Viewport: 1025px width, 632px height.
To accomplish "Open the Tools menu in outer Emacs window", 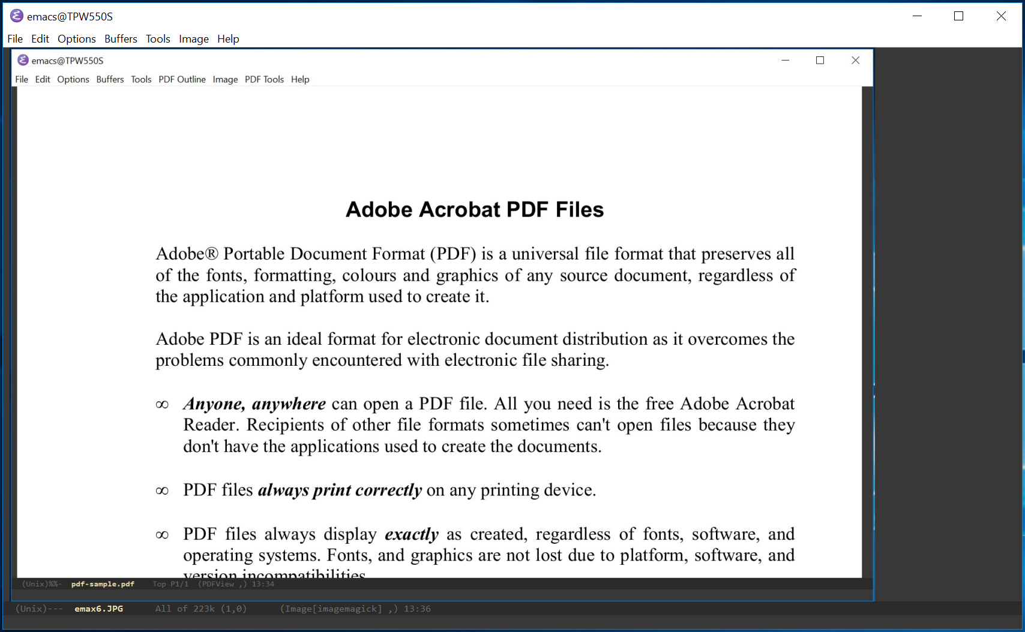I will pos(158,39).
